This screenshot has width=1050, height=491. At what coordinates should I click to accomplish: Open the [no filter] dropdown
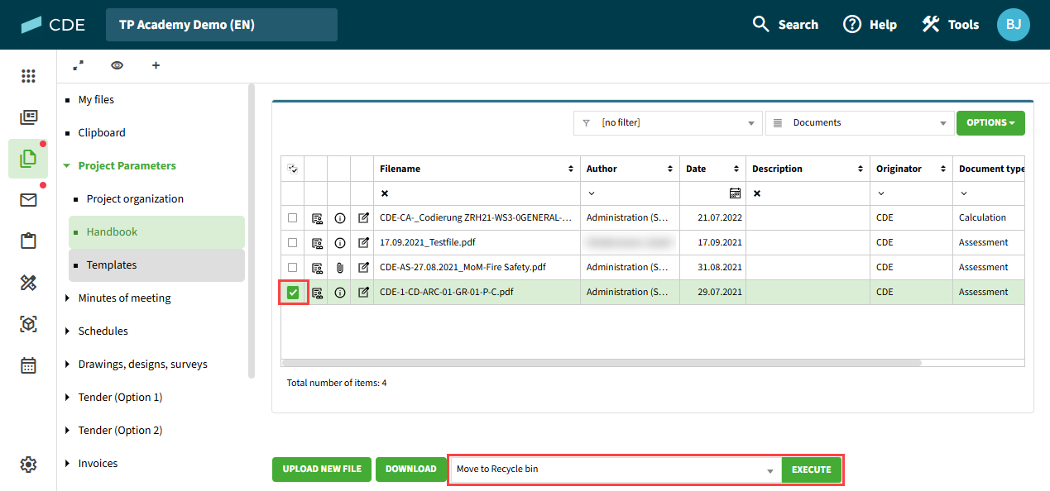(667, 123)
